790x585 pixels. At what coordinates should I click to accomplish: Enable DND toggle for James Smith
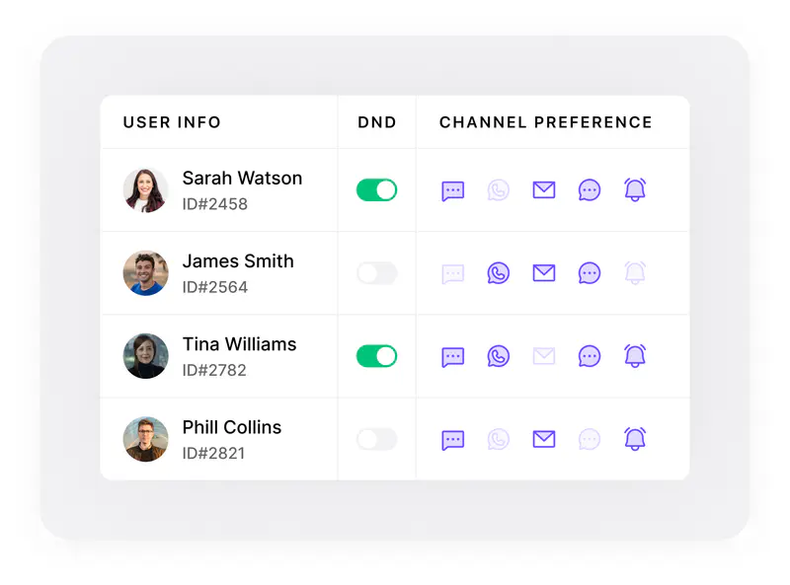[x=377, y=273]
